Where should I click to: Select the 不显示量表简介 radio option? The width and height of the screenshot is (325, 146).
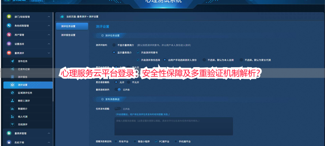114,45
